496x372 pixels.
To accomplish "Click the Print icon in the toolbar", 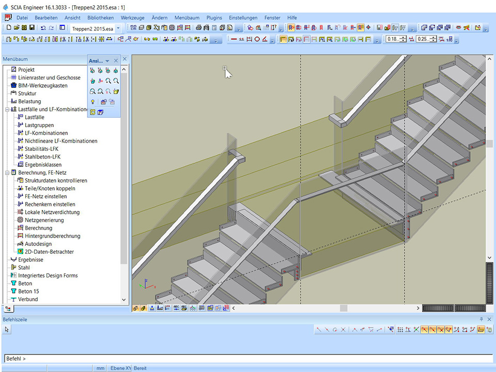I will [199, 27].
